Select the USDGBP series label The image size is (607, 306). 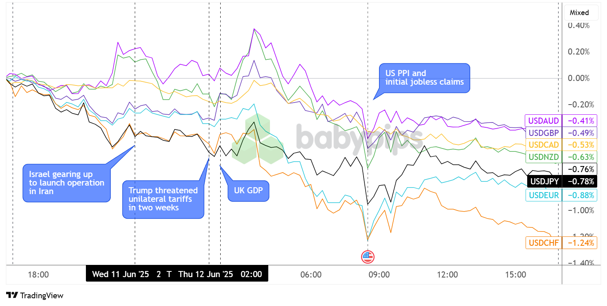(543, 133)
